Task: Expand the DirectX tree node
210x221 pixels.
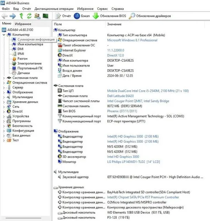Action: tap(4, 112)
